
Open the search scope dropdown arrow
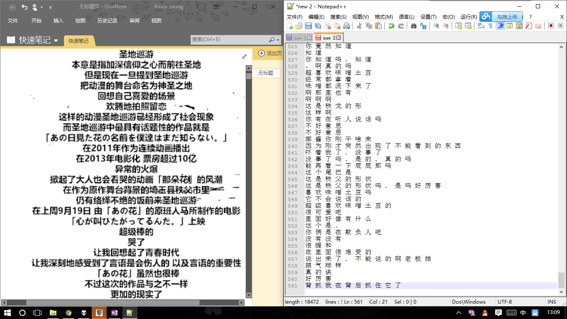278,40
